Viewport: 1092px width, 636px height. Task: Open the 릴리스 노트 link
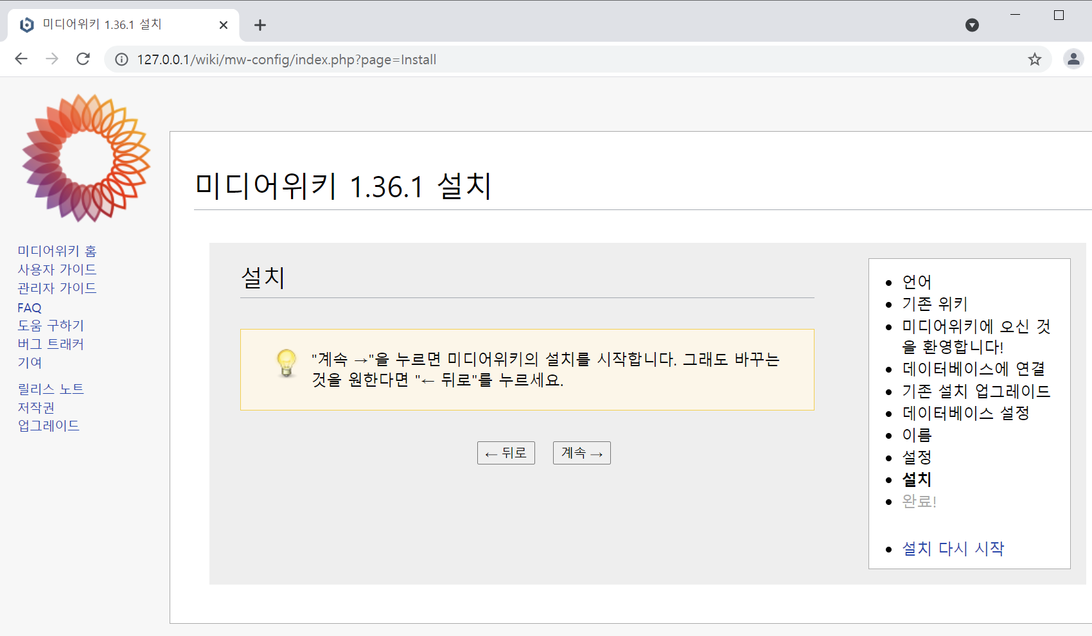51,389
